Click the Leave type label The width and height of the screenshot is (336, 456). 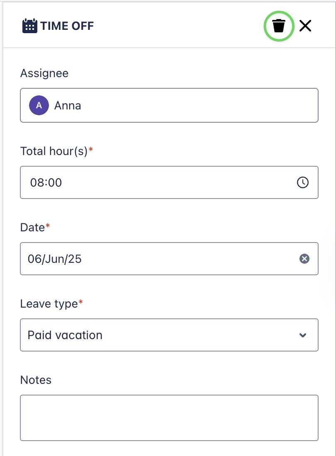point(49,304)
